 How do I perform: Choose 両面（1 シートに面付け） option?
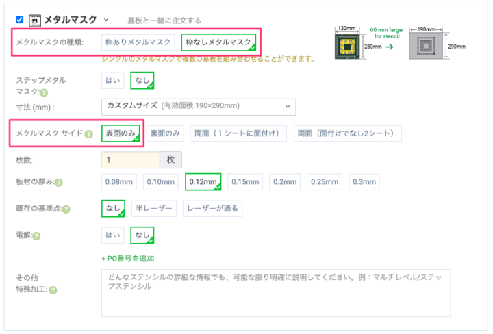click(x=238, y=133)
